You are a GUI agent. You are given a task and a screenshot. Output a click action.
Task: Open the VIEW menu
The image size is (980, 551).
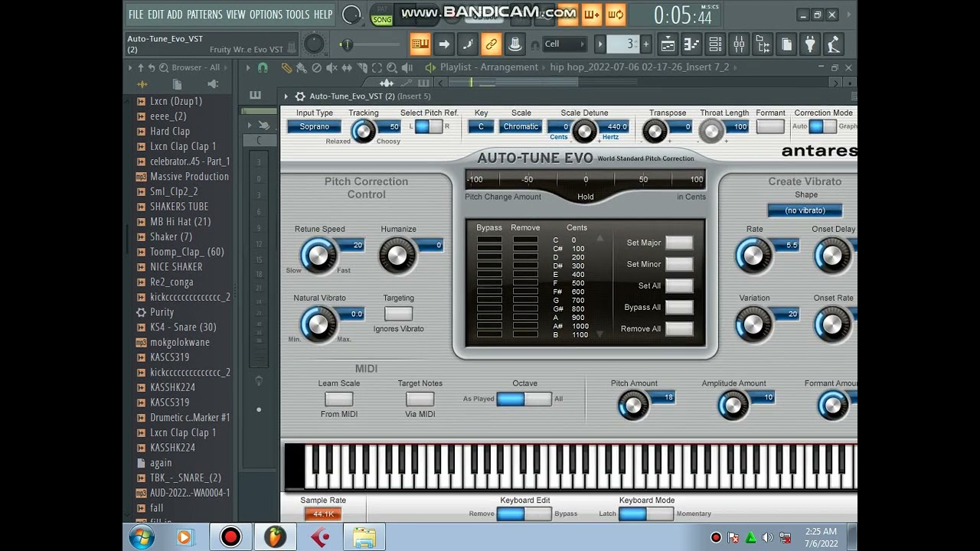(236, 15)
